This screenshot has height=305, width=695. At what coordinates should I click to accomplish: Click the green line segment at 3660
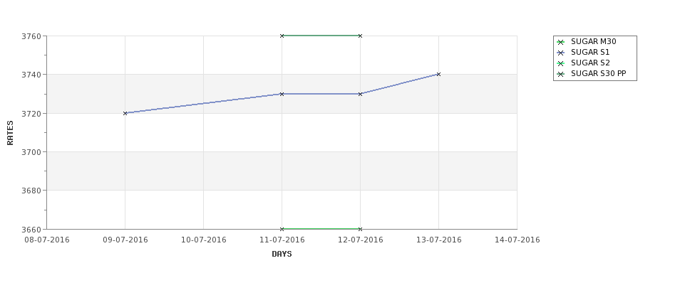click(x=321, y=229)
